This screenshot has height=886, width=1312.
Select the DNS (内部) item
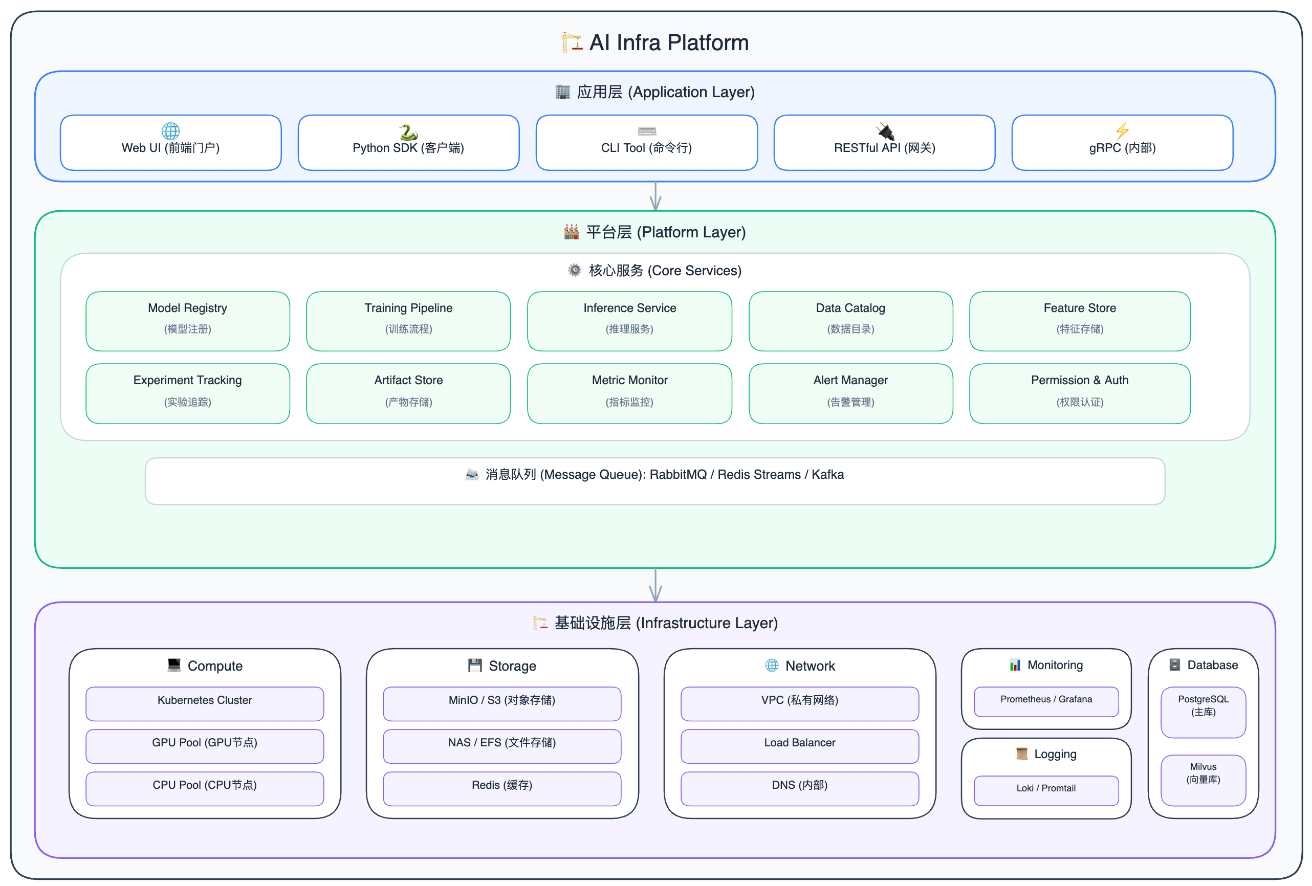point(800,789)
